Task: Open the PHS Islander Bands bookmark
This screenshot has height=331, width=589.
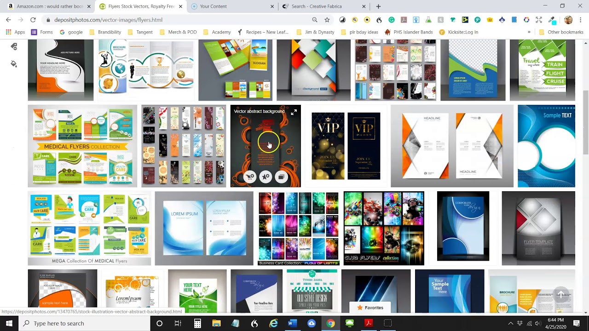Action: click(409, 32)
